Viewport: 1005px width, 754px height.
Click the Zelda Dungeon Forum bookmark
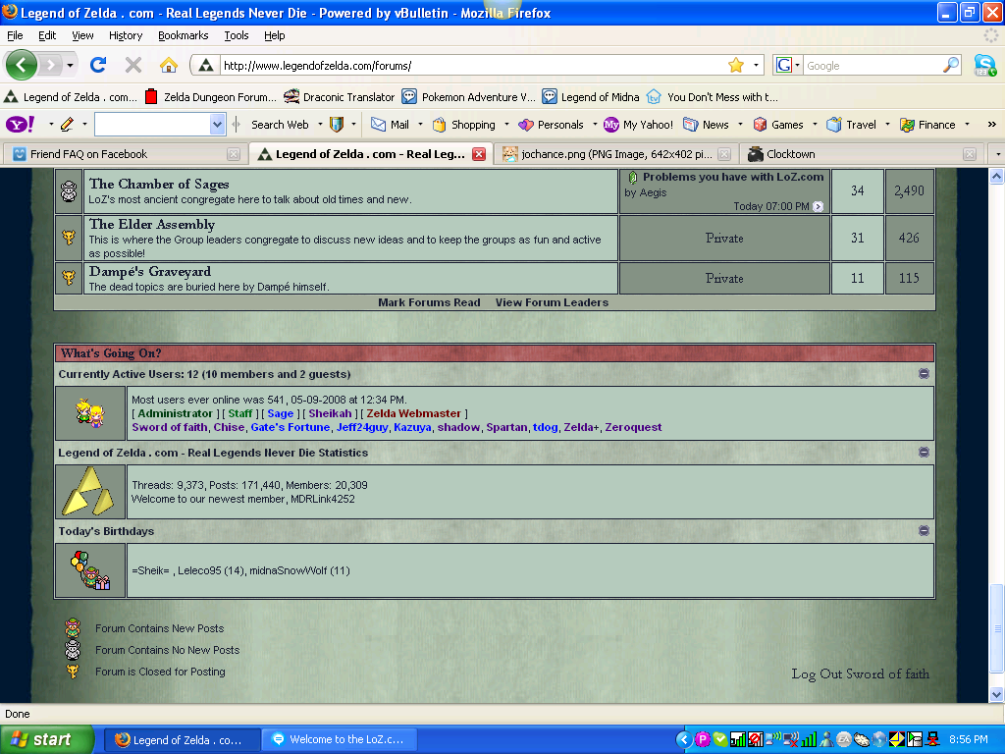click(x=211, y=97)
